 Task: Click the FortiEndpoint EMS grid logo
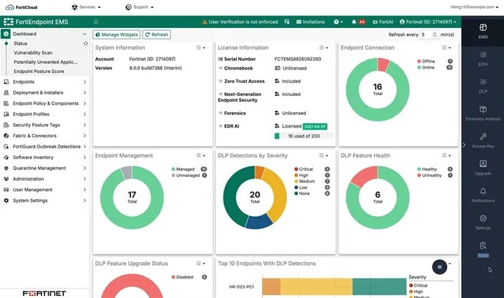[8, 22]
